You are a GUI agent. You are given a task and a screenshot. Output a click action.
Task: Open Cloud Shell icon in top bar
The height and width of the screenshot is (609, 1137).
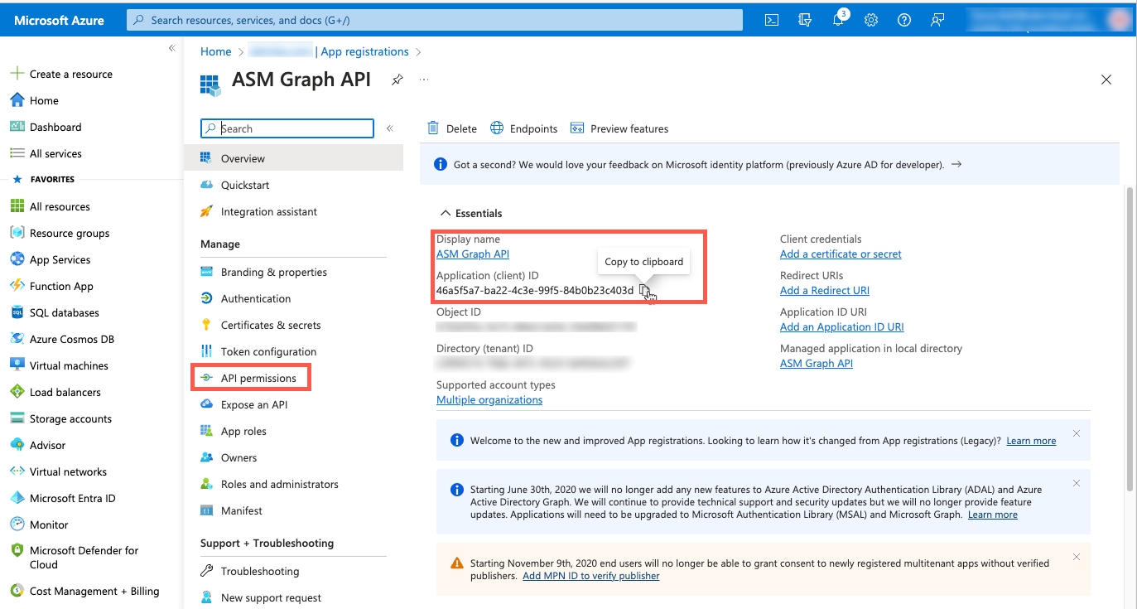pos(771,21)
